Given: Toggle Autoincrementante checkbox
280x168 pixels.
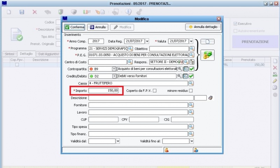Looking at the screenshot, I should click(x=235, y=31).
